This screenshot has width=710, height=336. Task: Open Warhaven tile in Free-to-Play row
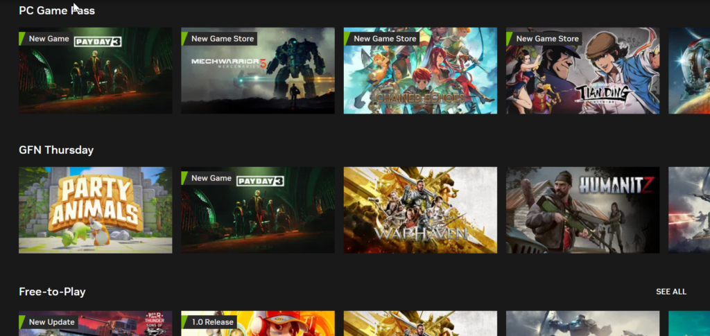[420, 324]
